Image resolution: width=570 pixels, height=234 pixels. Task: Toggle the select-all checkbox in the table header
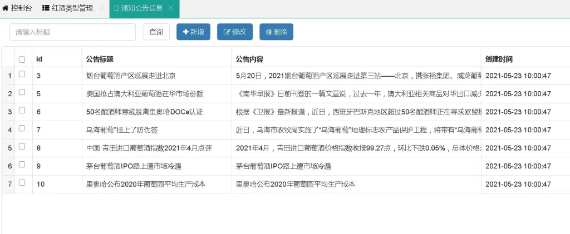[22, 59]
